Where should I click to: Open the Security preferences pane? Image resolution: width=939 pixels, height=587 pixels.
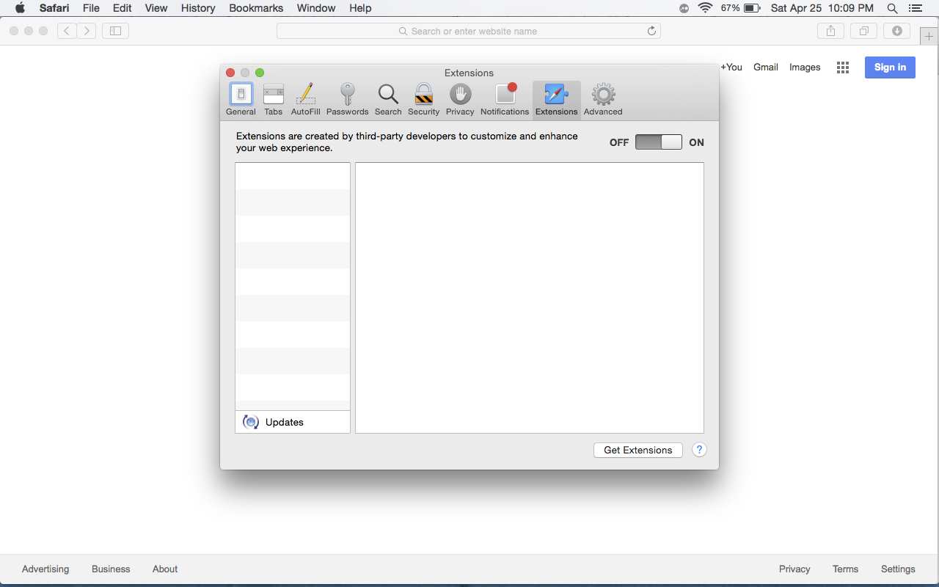point(423,100)
